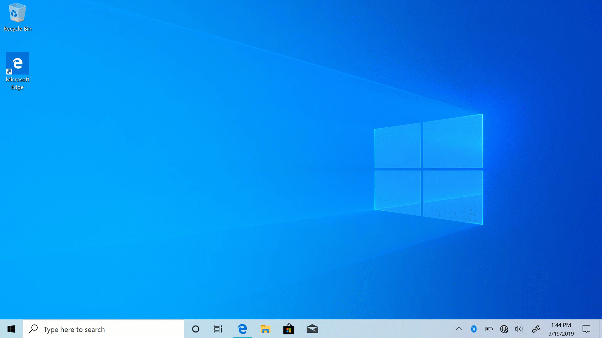
Task: Click the Bluetooth system tray icon
Action: pyautogui.click(x=473, y=329)
